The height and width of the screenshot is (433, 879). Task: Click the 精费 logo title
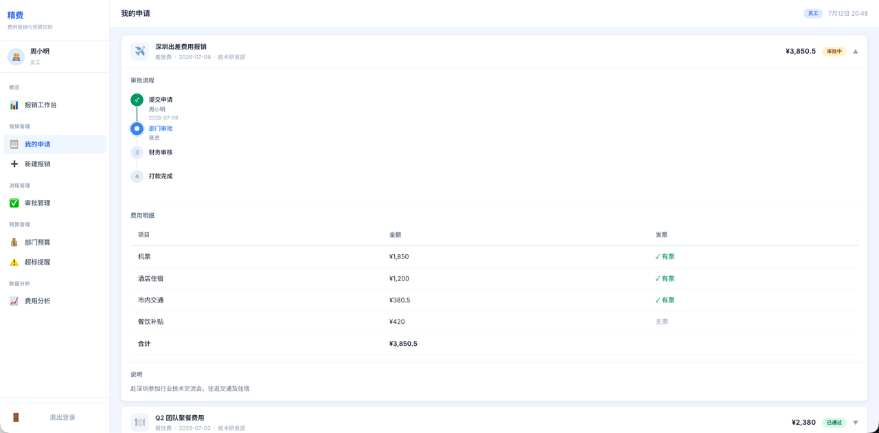pos(15,15)
